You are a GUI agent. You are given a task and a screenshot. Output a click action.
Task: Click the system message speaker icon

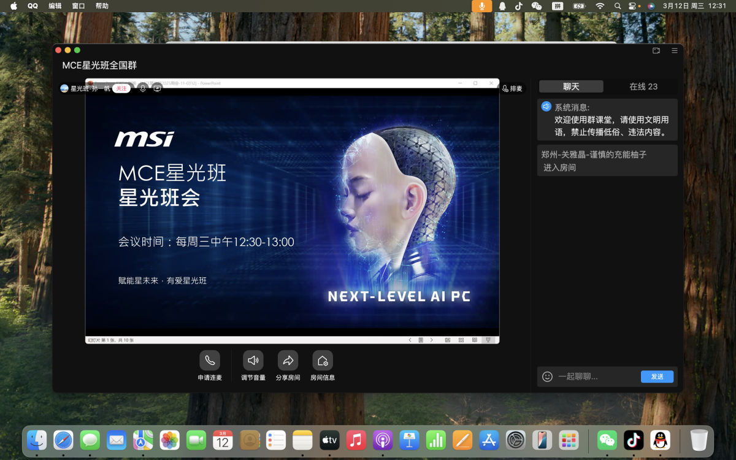click(x=546, y=107)
